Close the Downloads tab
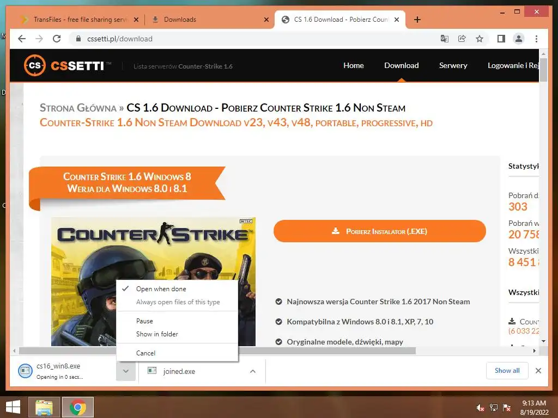Screen dimensions: 558x418 click(x=266, y=20)
